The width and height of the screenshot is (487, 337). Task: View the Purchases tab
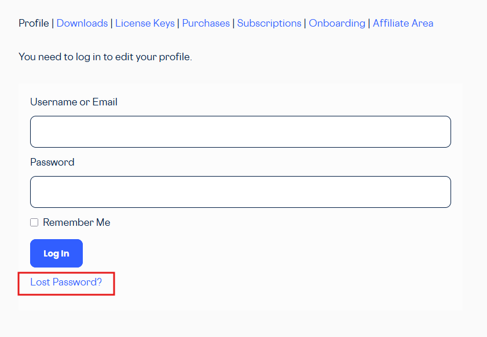coord(206,23)
